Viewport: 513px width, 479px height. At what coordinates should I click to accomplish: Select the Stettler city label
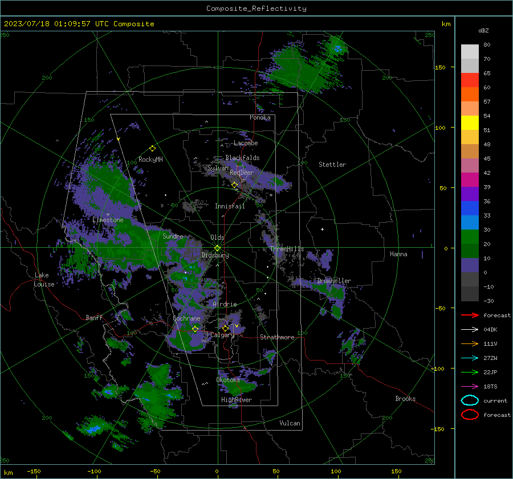(332, 165)
